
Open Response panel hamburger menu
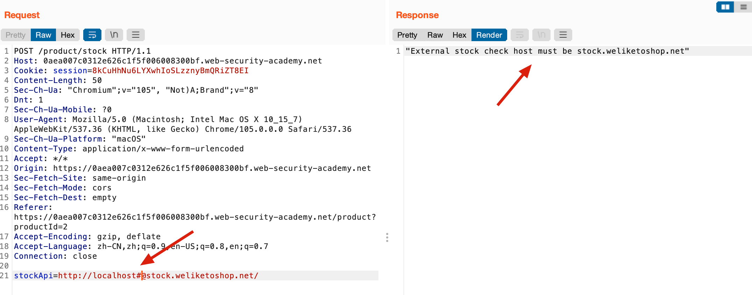563,35
